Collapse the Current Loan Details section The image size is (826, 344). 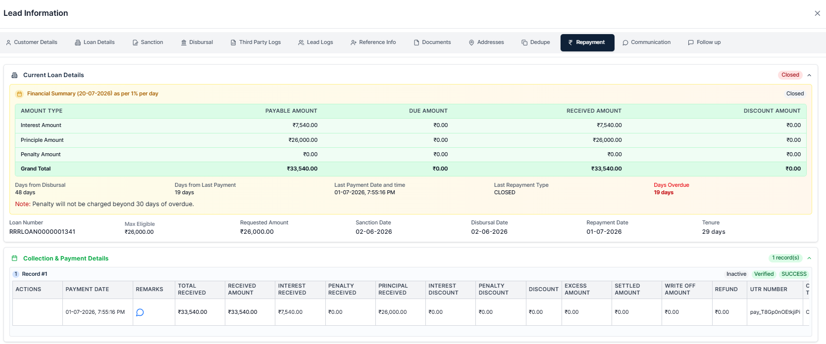click(809, 75)
